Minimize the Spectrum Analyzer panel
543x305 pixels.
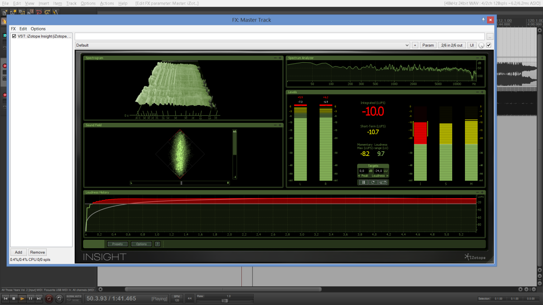(478, 58)
